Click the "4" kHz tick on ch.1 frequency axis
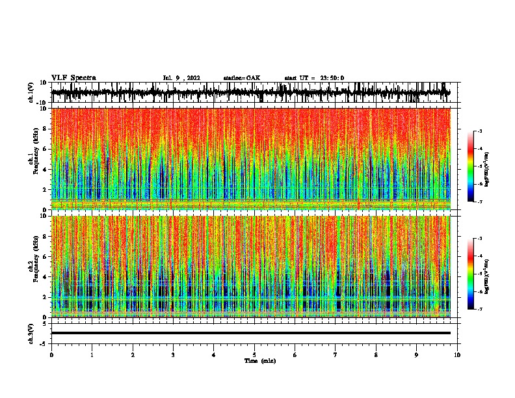The height and width of the screenshot is (398, 515). 45,170
